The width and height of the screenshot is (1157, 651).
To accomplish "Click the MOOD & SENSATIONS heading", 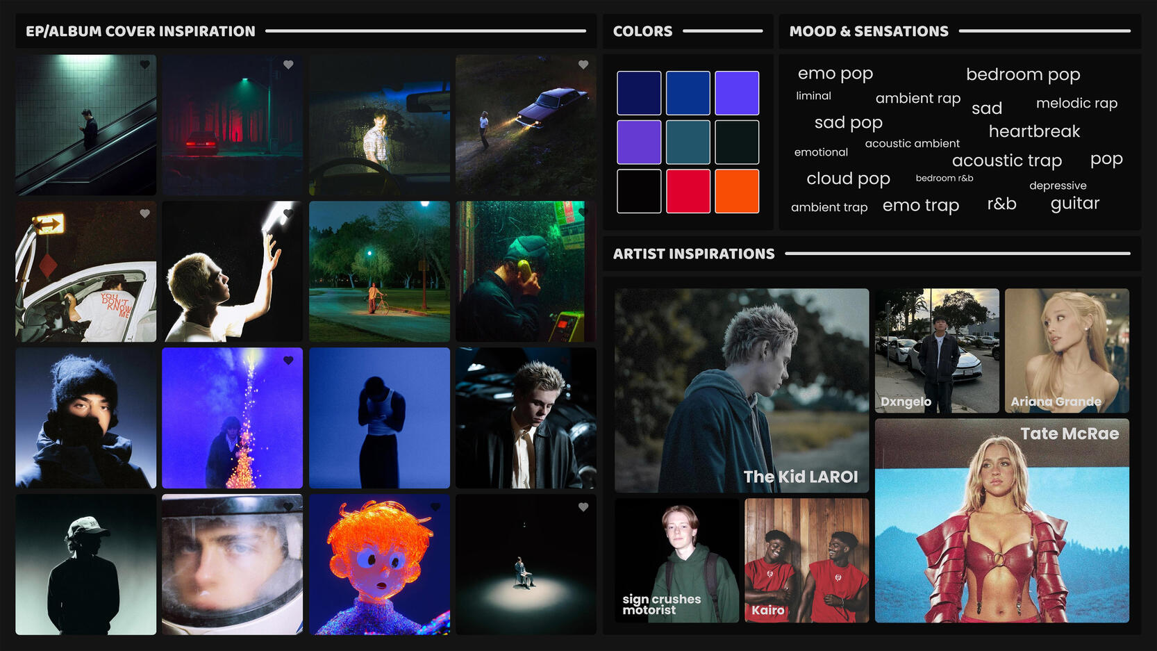I will 868,31.
